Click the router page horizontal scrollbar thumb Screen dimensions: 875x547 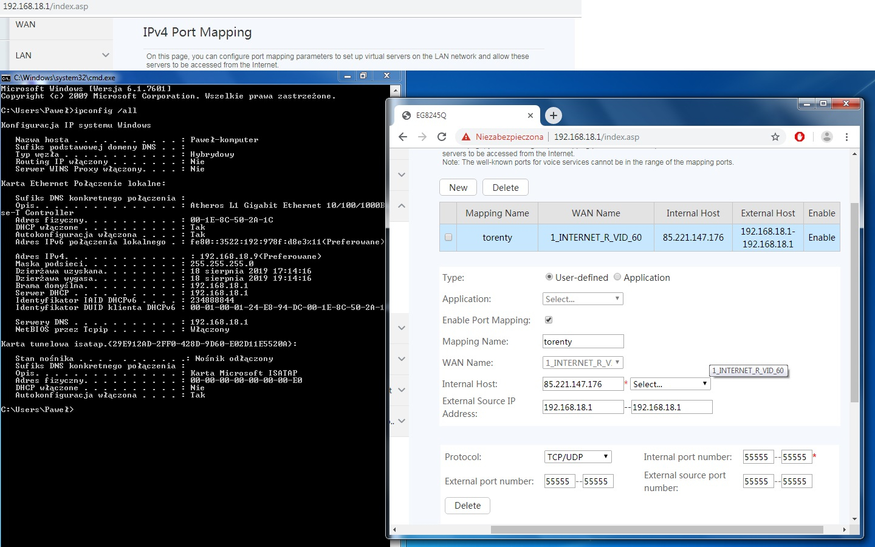click(x=657, y=529)
